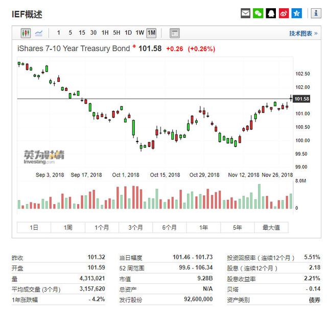Share to QQ with the penguin icon
This screenshot has height=315, width=327.
[x=271, y=13]
